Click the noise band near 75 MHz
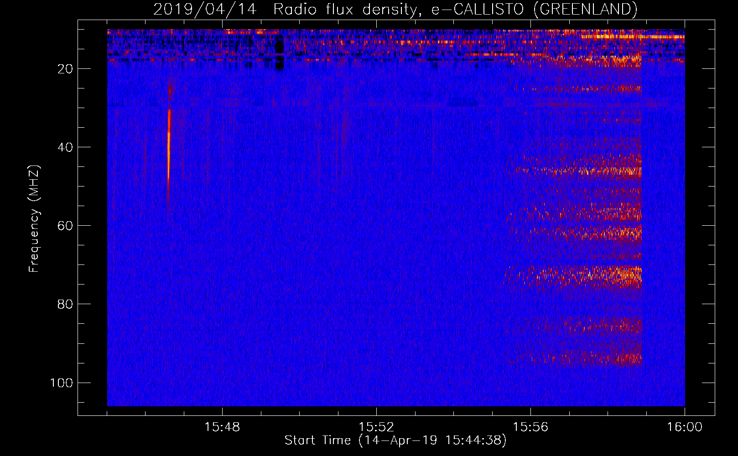 point(573,276)
